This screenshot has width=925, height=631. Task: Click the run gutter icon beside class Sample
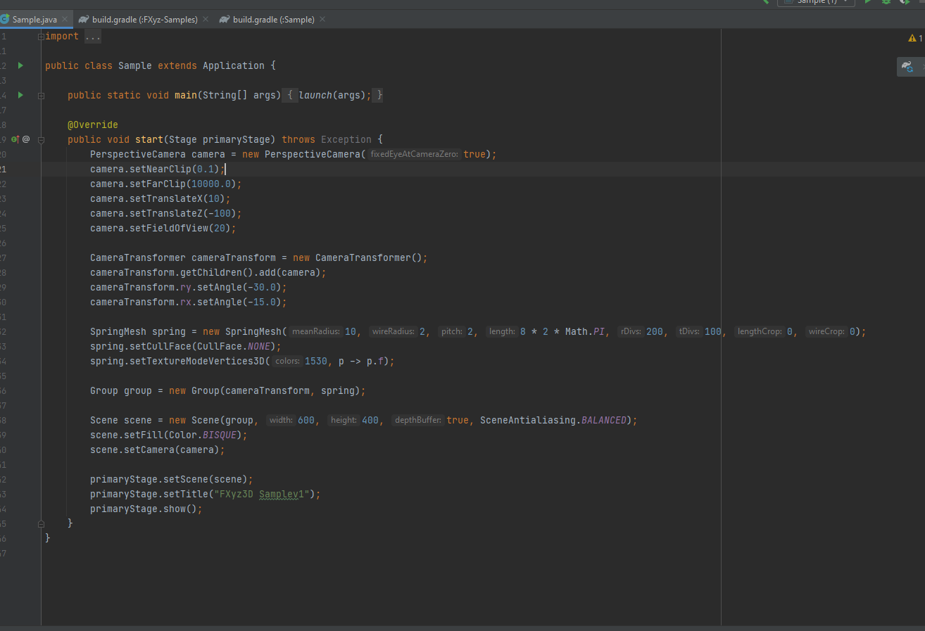click(20, 65)
